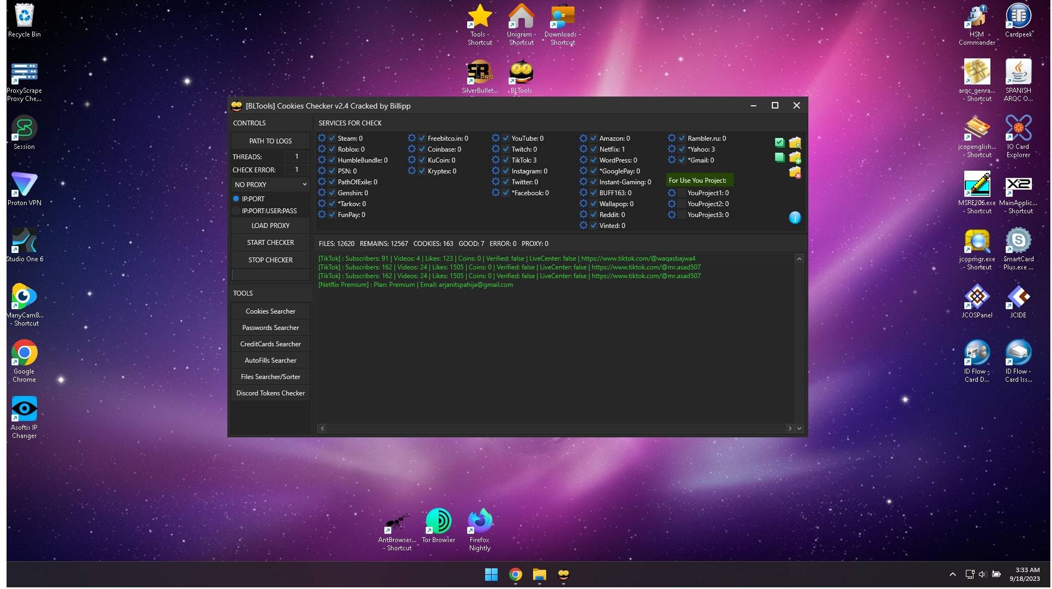Click the PATH TO LOGS button
This screenshot has height=589, width=1052.
pyautogui.click(x=270, y=141)
